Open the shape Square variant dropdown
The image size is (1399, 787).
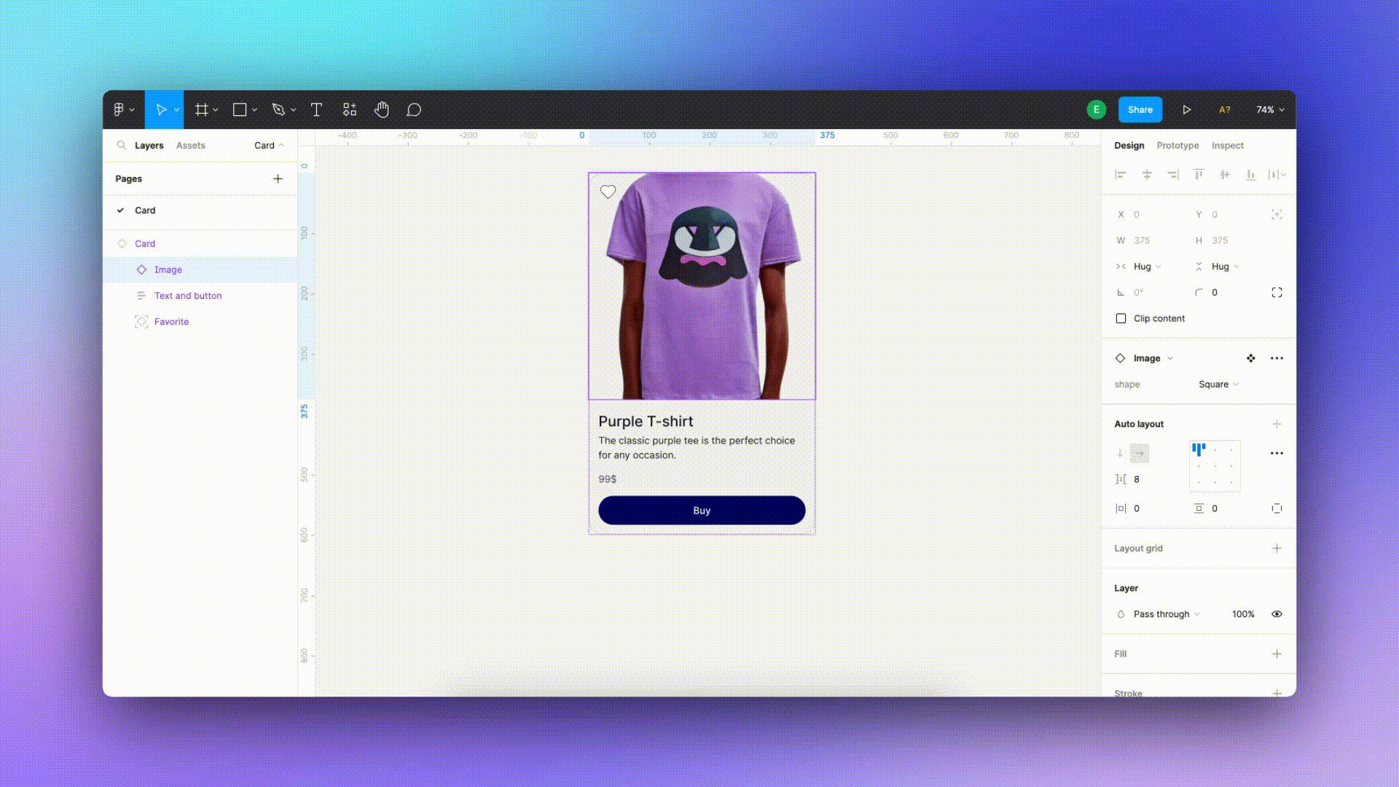(1218, 385)
